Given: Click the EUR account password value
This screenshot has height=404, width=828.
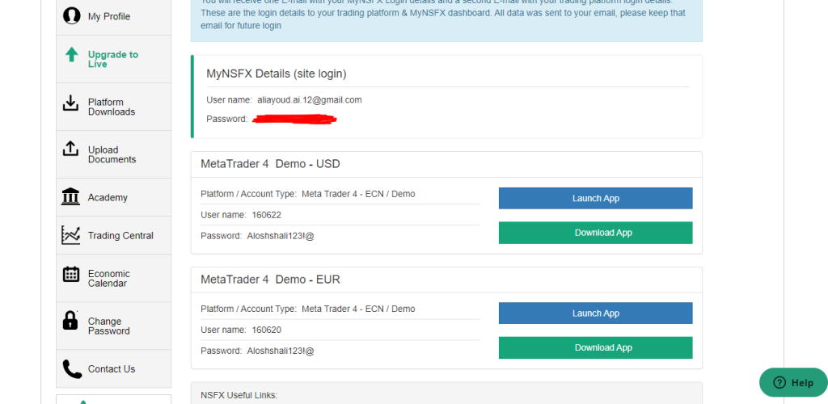Looking at the screenshot, I should pos(281,351).
